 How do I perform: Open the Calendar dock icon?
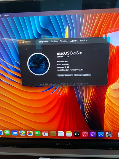(x=45, y=134)
